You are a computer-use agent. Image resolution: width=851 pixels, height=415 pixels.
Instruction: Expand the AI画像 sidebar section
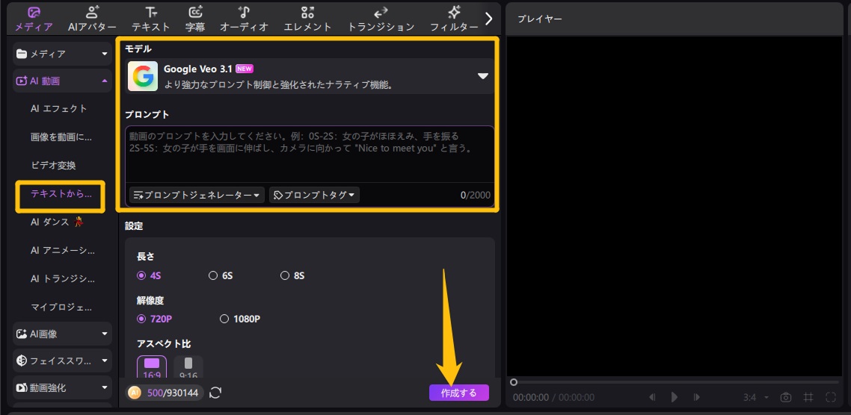(x=62, y=334)
